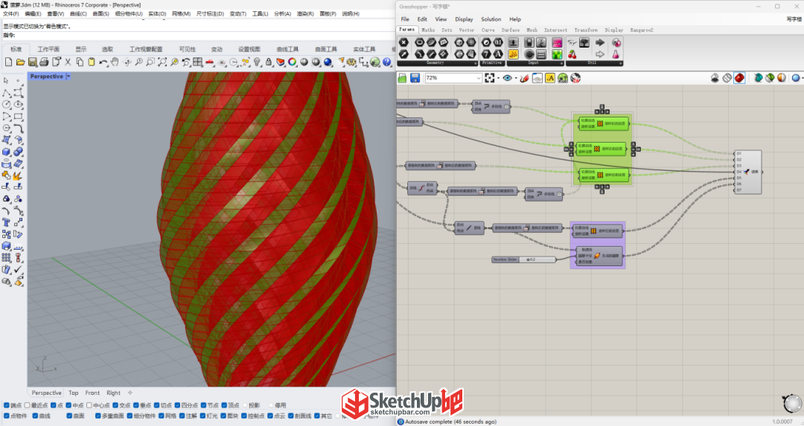The height and width of the screenshot is (426, 804).
Task: Click the eye preview button in Grasshopper toolbar
Action: [x=508, y=78]
